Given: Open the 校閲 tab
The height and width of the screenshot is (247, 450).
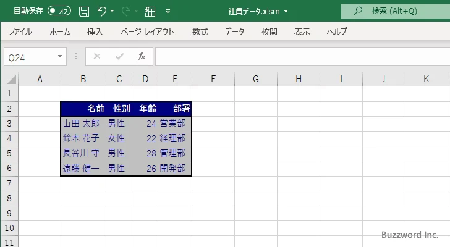Looking at the screenshot, I should tap(270, 31).
